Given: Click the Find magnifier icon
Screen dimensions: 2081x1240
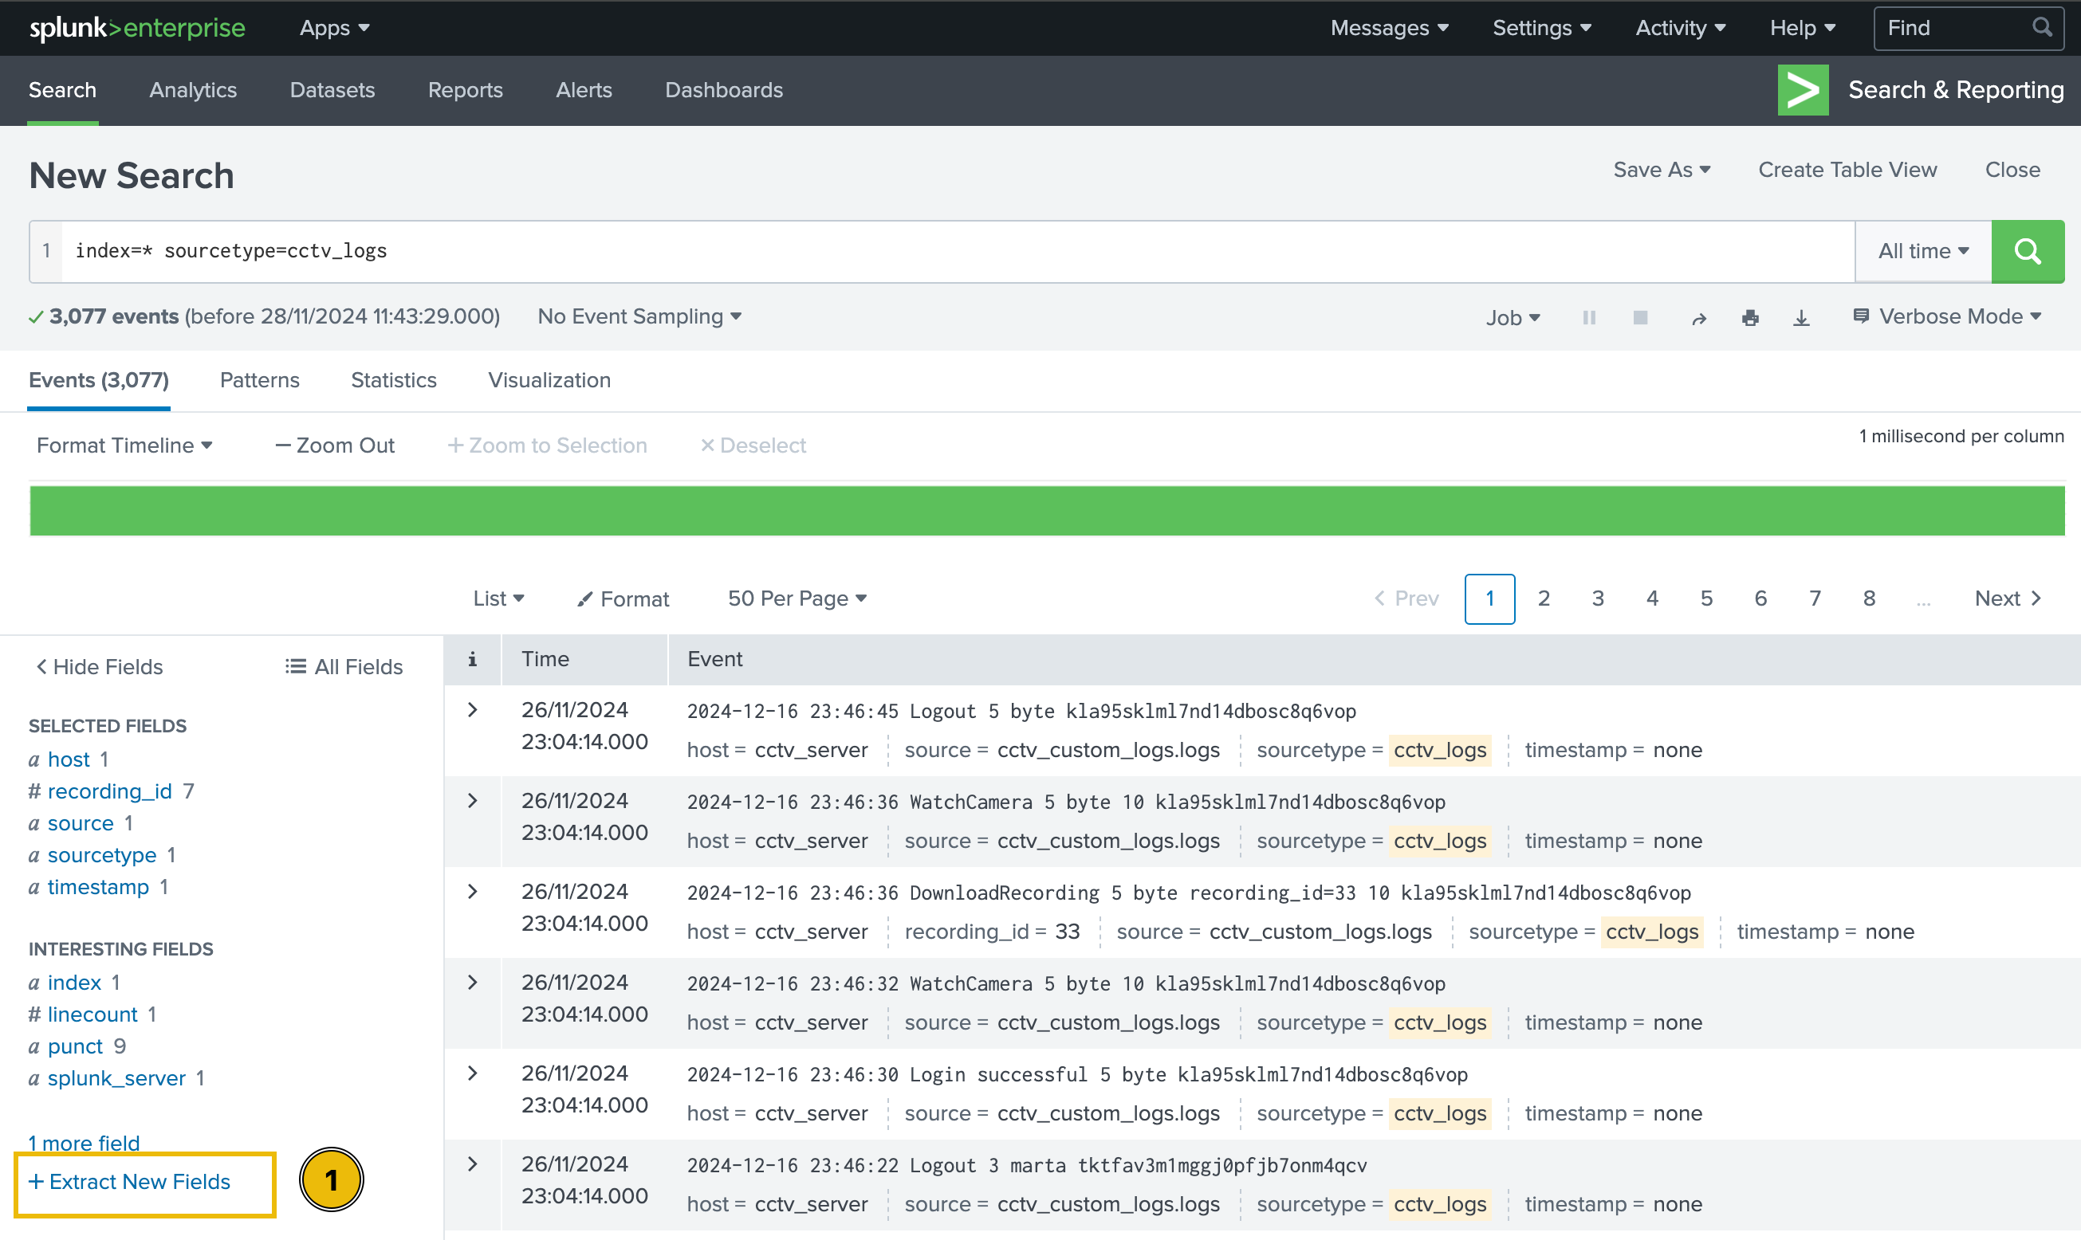Looking at the screenshot, I should click(2042, 28).
